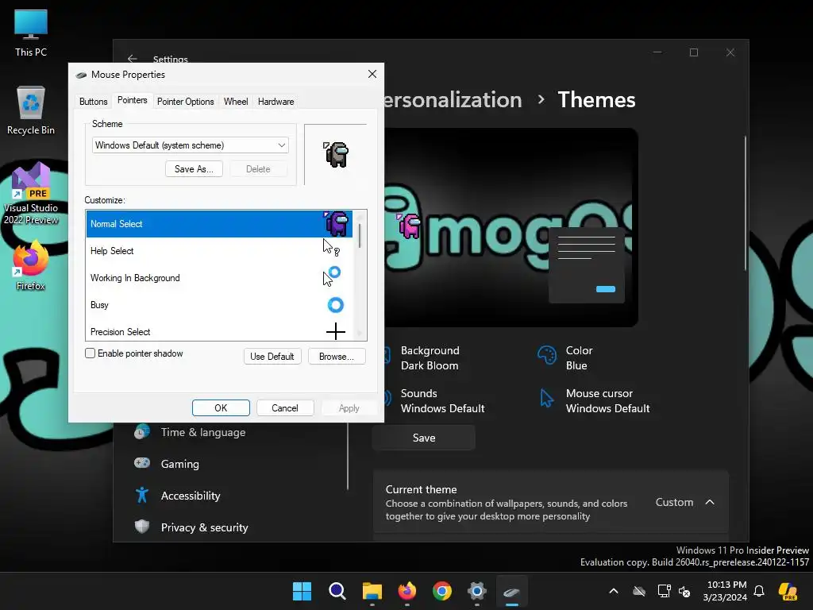Open Google Chrome from taskbar
The width and height of the screenshot is (813, 610).
[x=441, y=591]
